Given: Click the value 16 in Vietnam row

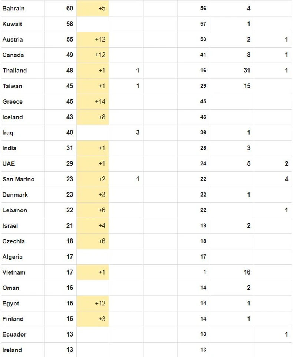Looking at the screenshot, I should click(x=247, y=272).
